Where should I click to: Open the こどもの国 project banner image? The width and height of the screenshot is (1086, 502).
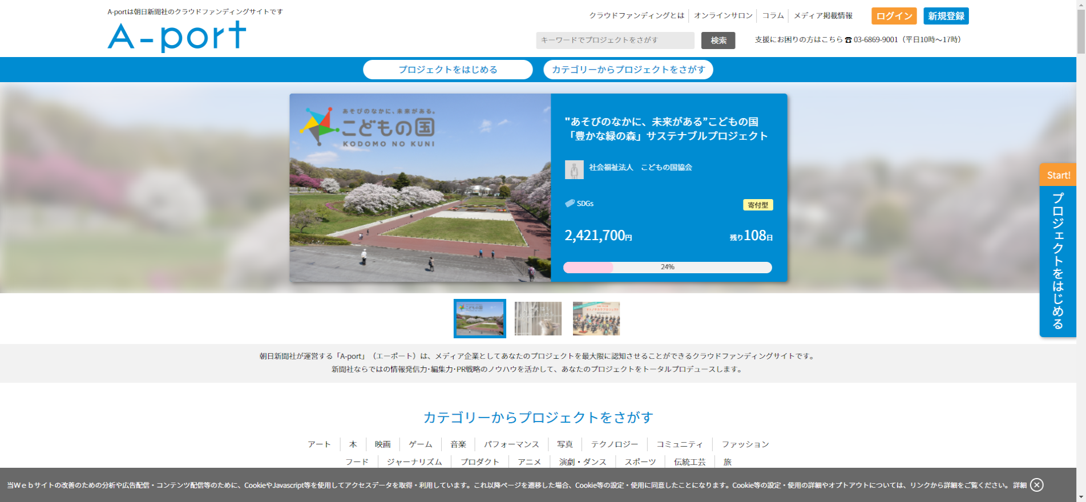pyautogui.click(x=420, y=188)
